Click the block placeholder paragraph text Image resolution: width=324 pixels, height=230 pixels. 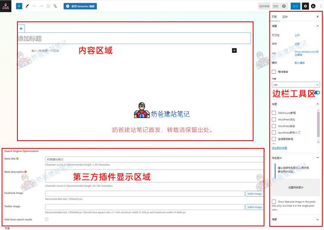tap(45, 51)
